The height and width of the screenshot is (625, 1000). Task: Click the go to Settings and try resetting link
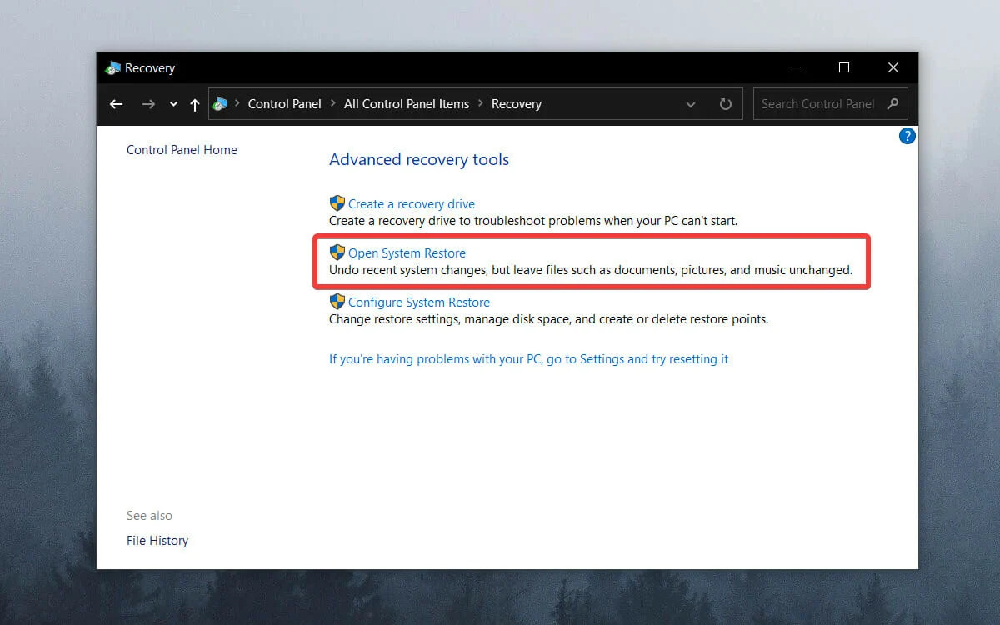pyautogui.click(x=529, y=359)
